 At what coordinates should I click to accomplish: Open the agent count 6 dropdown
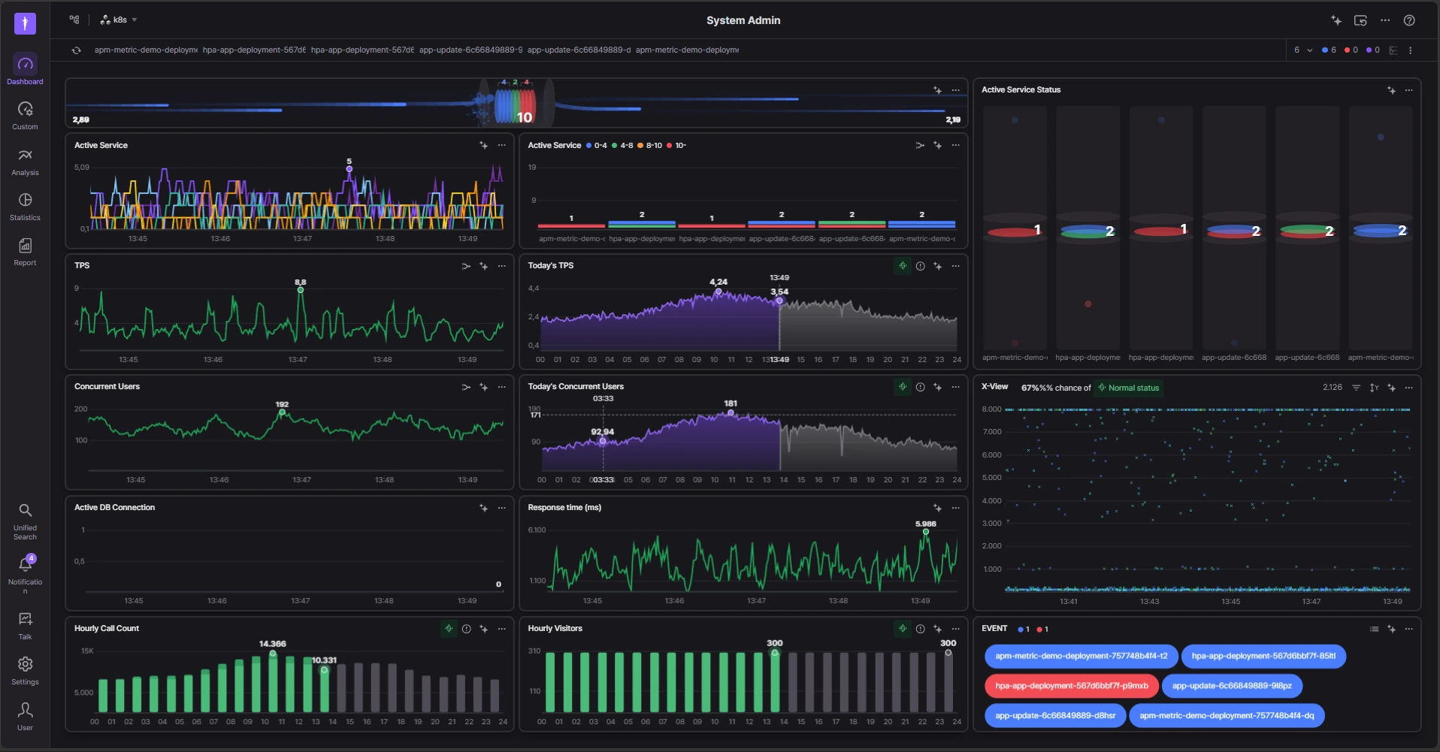pyautogui.click(x=1302, y=50)
